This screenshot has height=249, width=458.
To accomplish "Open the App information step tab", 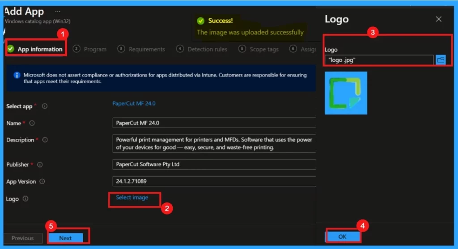I will click(x=35, y=49).
